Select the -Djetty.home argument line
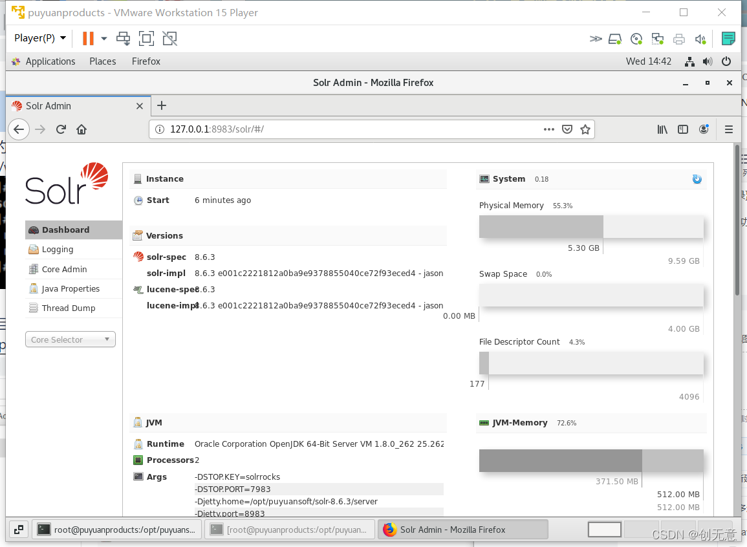 tap(319, 502)
